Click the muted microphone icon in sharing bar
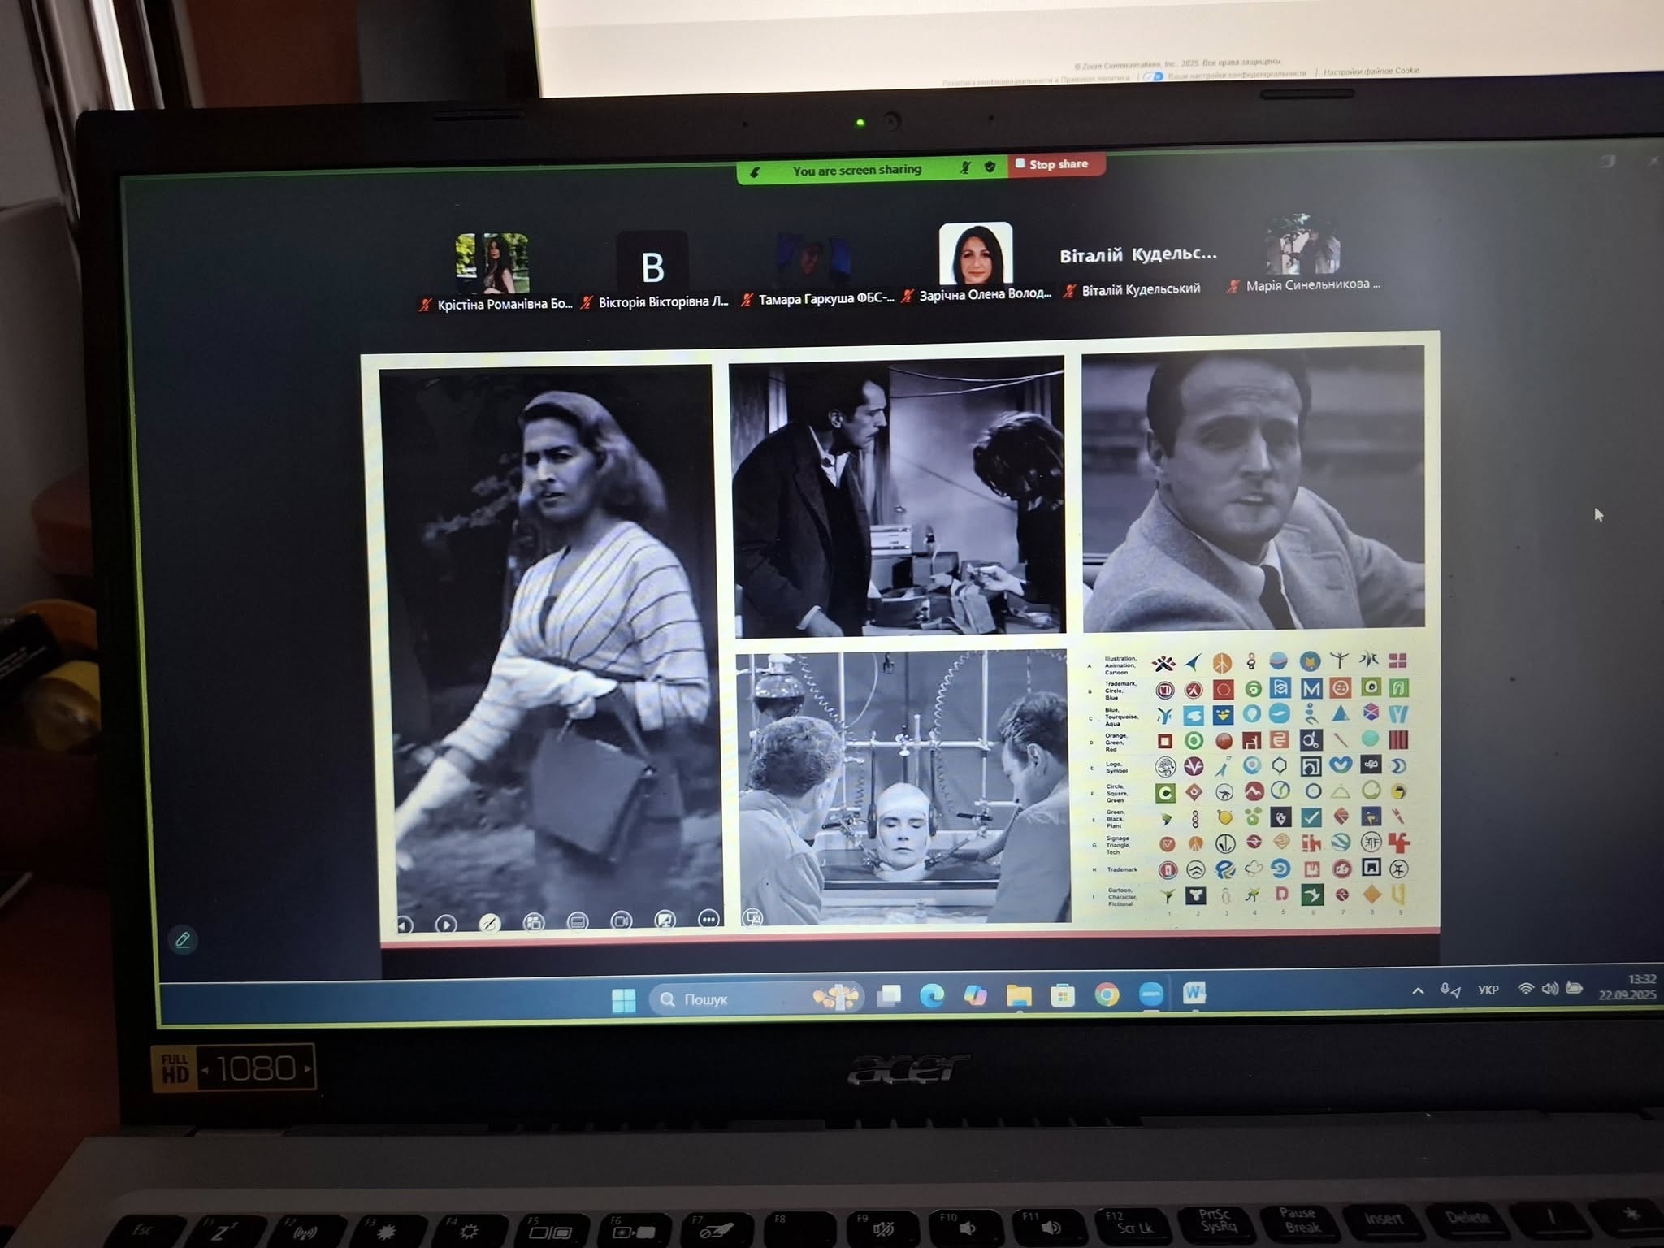Viewport: 1664px width, 1248px height. pyautogui.click(x=964, y=167)
